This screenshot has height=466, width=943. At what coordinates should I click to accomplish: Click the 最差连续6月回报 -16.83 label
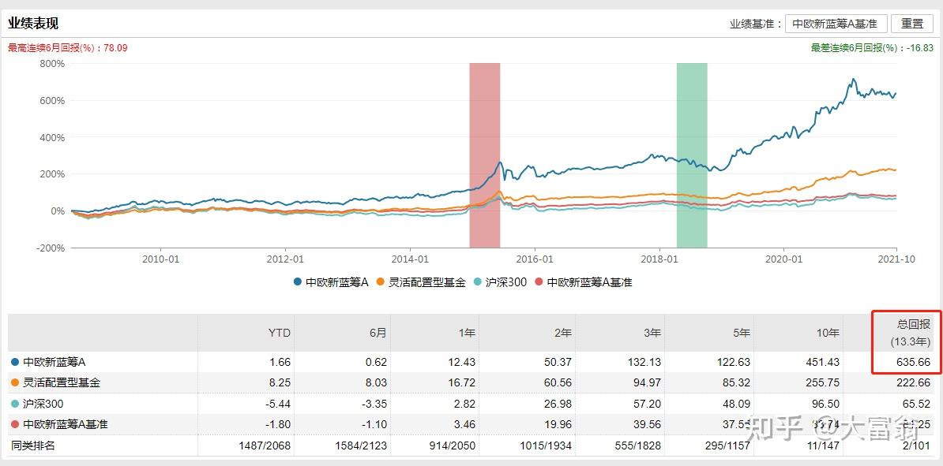[x=872, y=48]
